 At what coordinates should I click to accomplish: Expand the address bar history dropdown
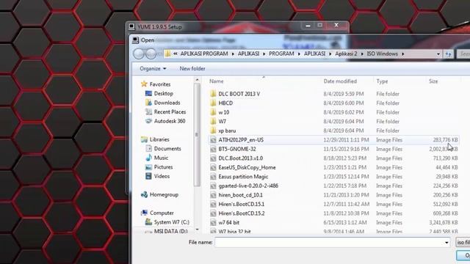pos(438,54)
